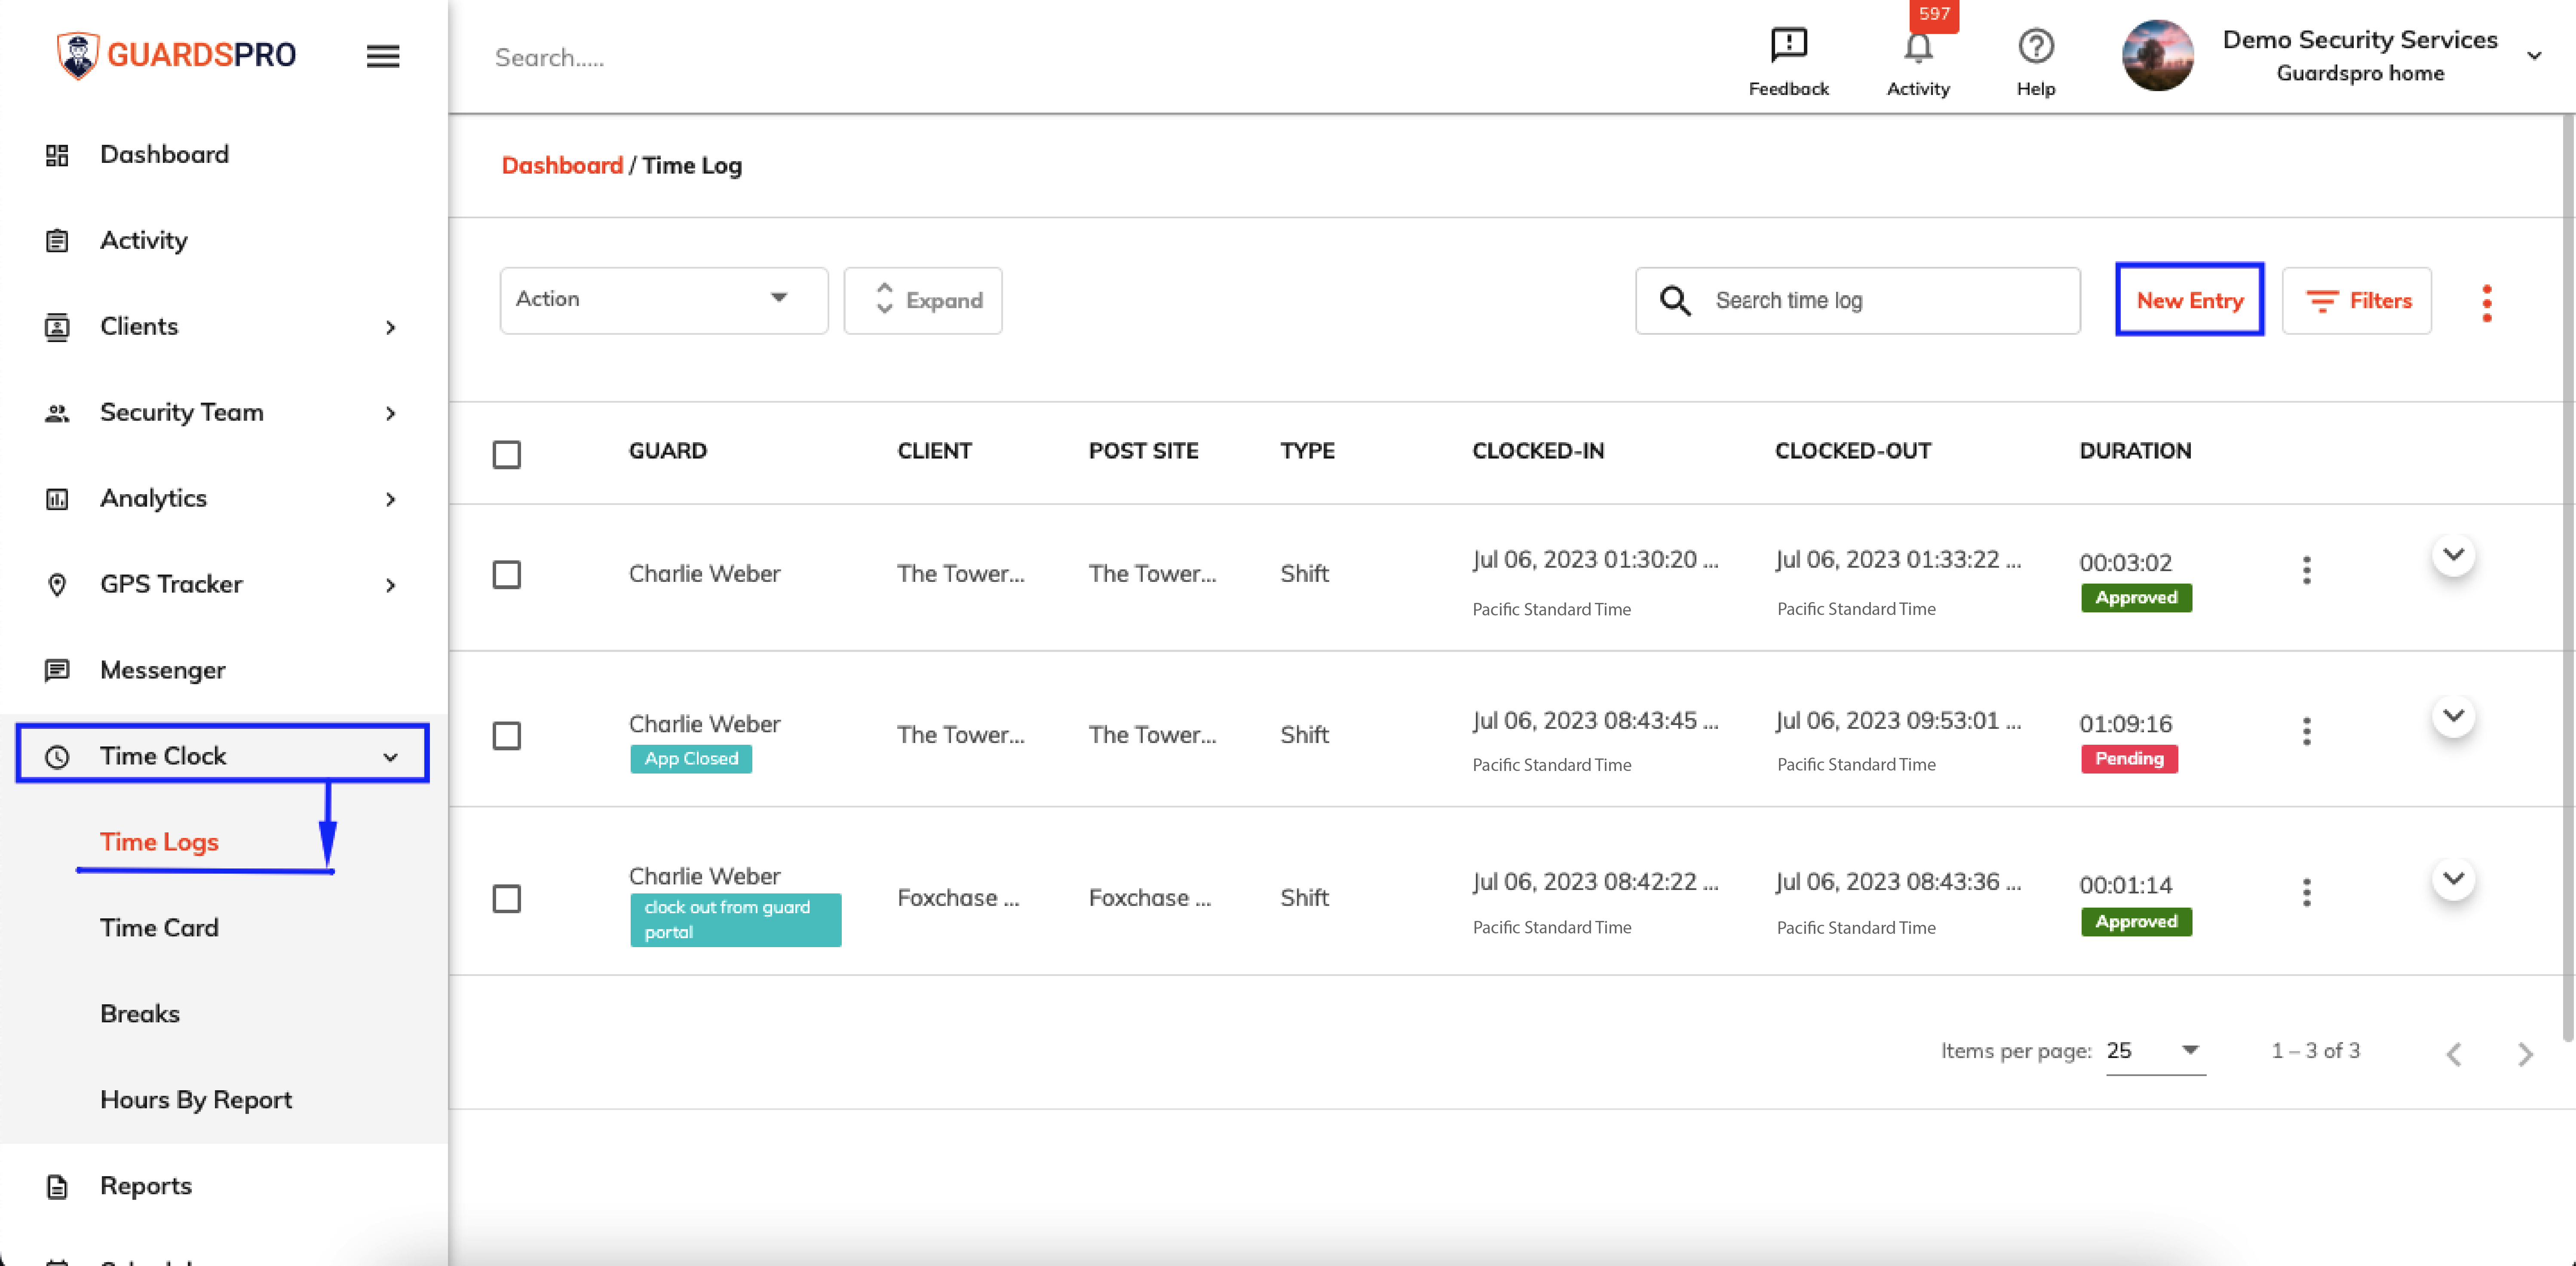Expand details of the Foxchase row
Viewport: 2576px width, 1266px height.
(x=2453, y=878)
